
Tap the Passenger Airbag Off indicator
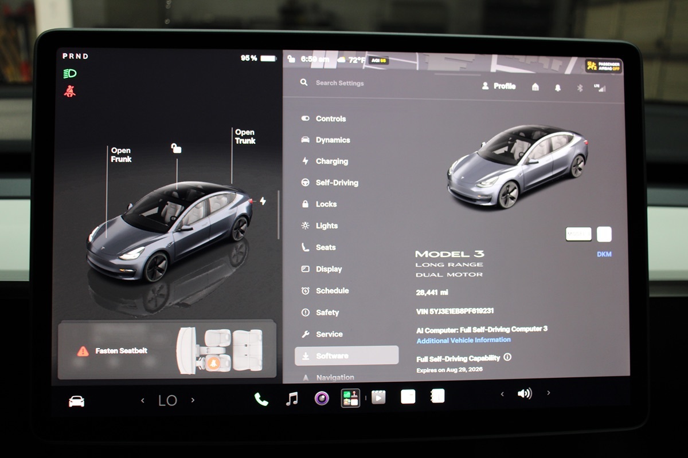coord(604,66)
